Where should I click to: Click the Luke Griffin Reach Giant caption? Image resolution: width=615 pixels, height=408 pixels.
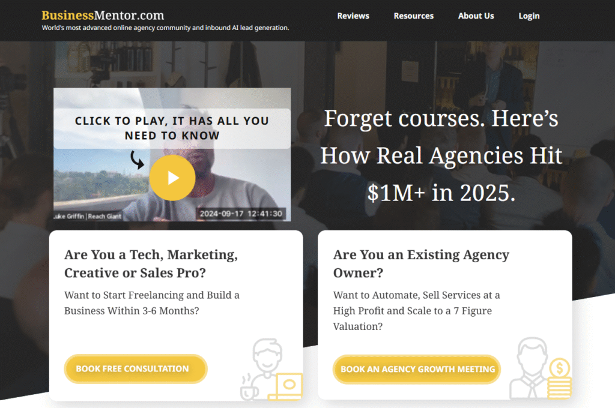(x=88, y=217)
